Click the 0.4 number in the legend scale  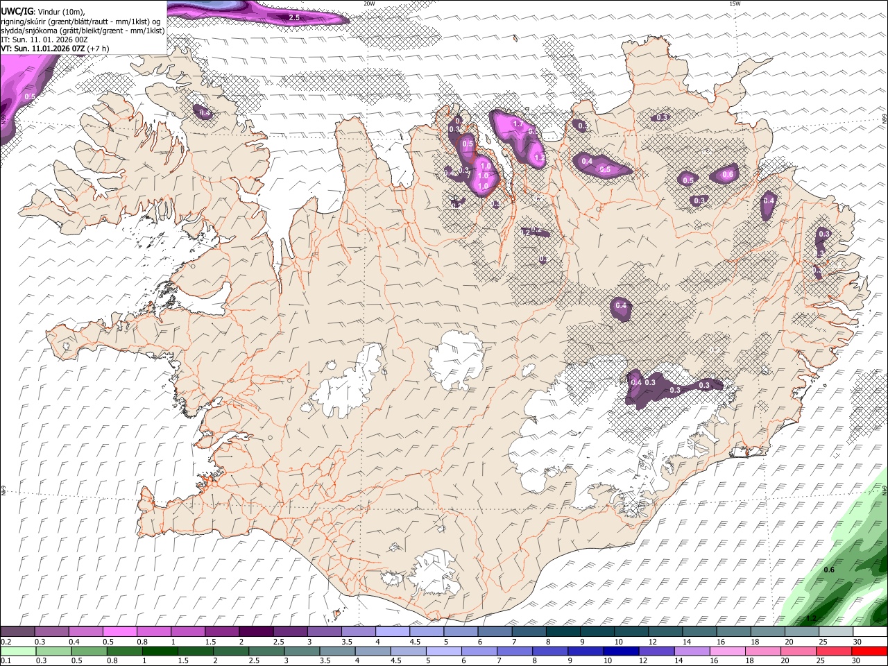tap(74, 642)
